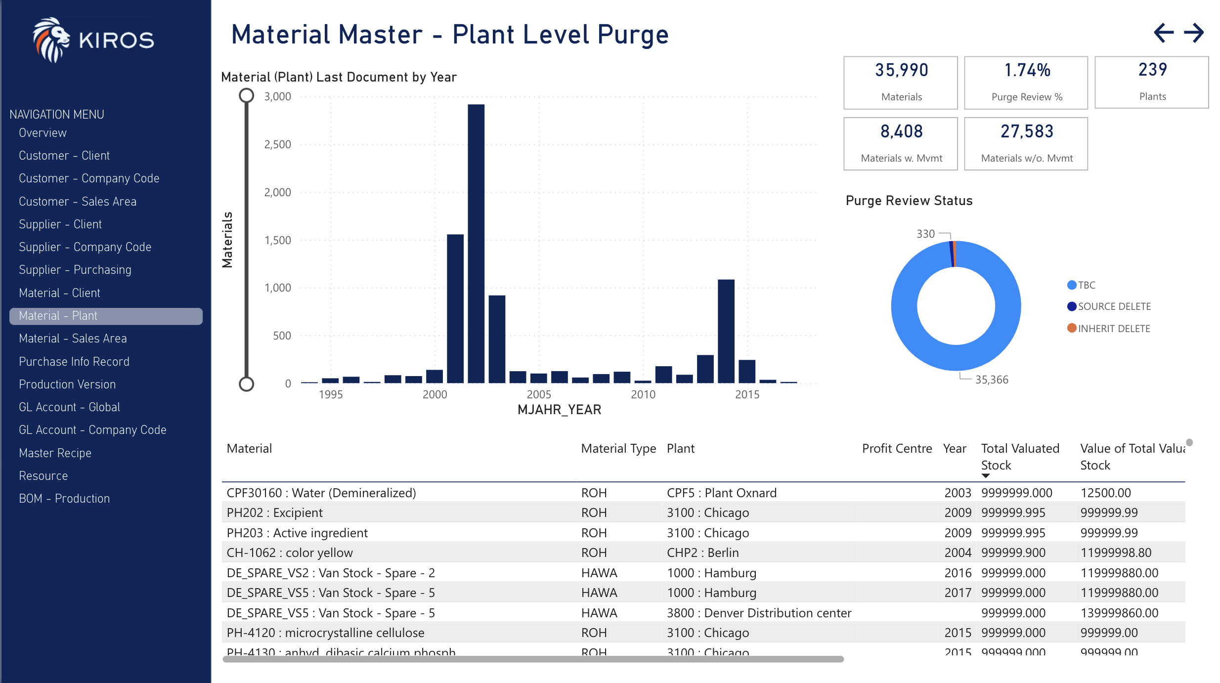Click the 27,583 Materials w/o. Mvmt card
Image resolution: width=1220 pixels, height=683 pixels.
tap(1026, 144)
